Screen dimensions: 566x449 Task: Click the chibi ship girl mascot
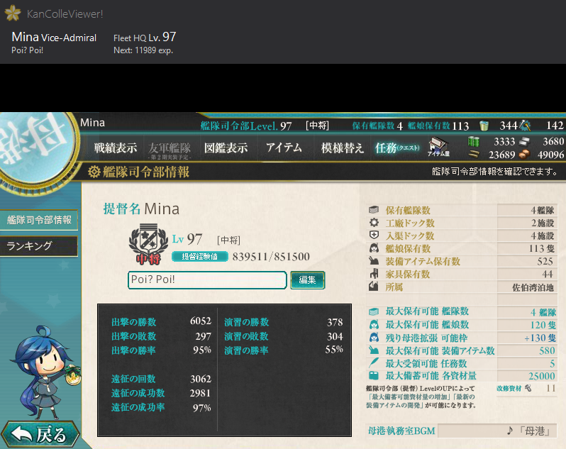(45, 372)
